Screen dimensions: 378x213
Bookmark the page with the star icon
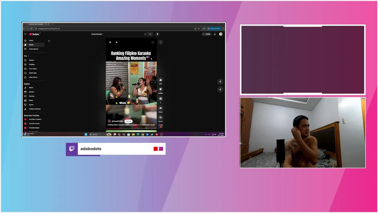[199, 29]
